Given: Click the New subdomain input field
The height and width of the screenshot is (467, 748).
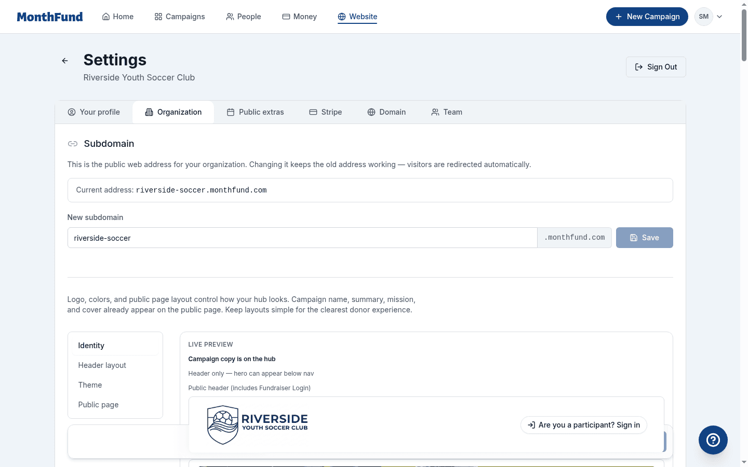Looking at the screenshot, I should click(x=302, y=238).
